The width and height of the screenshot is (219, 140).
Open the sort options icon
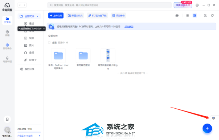[205, 15]
